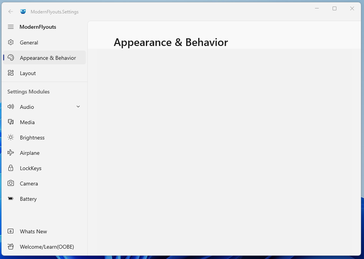This screenshot has width=364, height=259.
Task: Close the ModernFlyouts settings window
Action: tap(352, 8)
